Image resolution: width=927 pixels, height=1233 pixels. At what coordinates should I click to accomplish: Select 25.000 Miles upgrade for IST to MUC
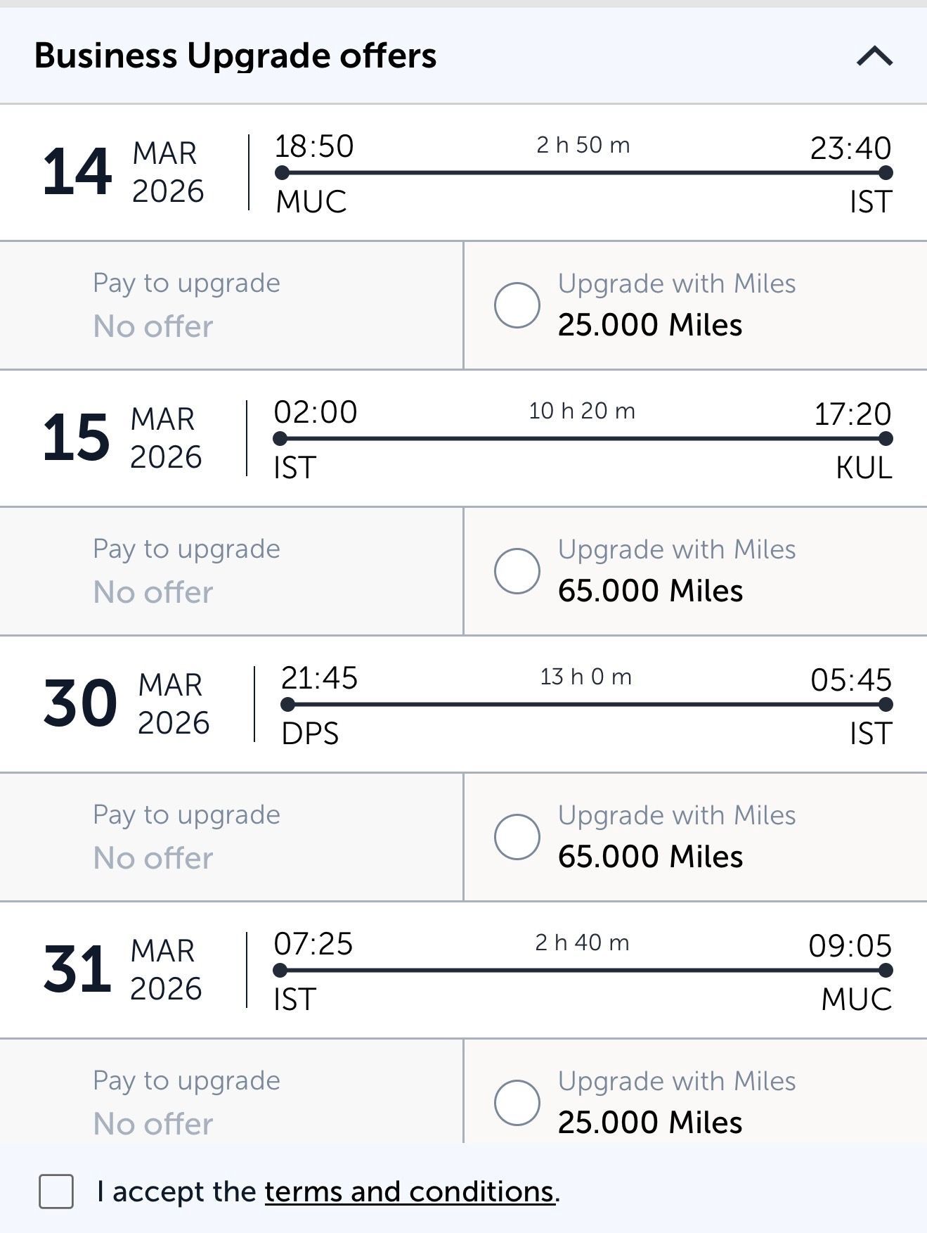click(x=517, y=1102)
